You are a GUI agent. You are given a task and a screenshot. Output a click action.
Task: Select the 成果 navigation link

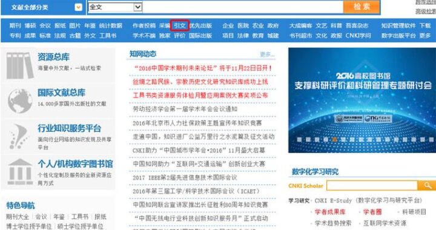tap(30, 36)
